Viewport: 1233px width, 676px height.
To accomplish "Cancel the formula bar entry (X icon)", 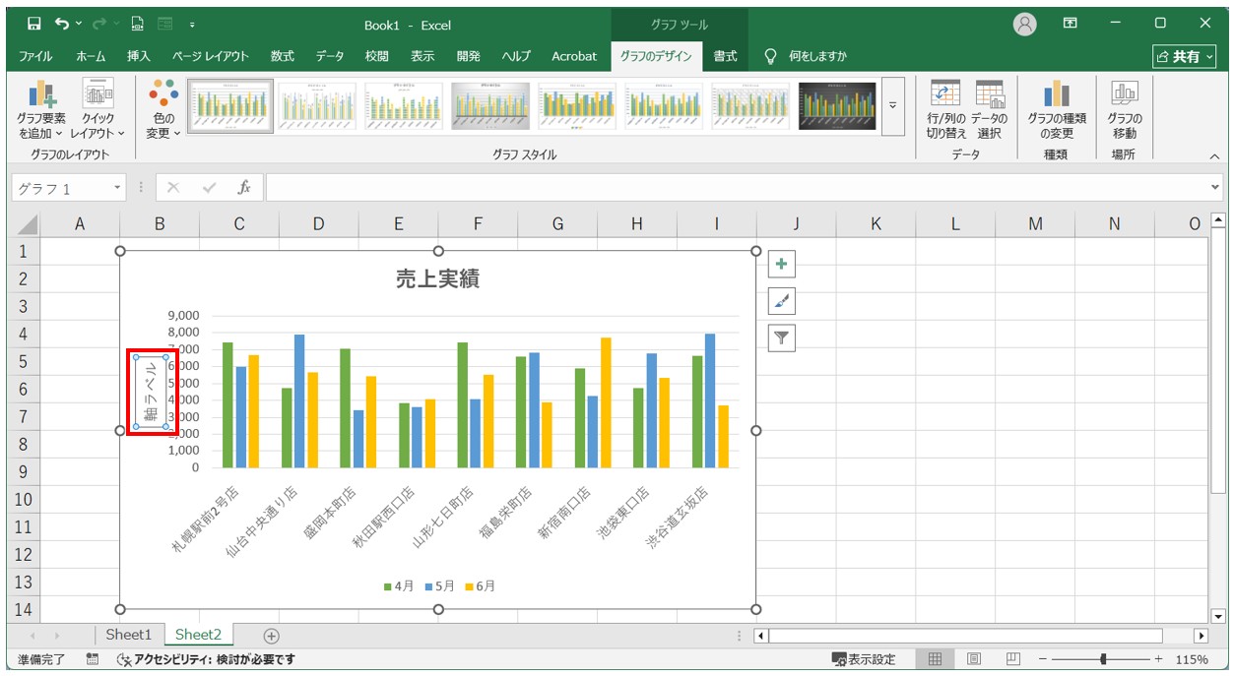I will pos(173,187).
